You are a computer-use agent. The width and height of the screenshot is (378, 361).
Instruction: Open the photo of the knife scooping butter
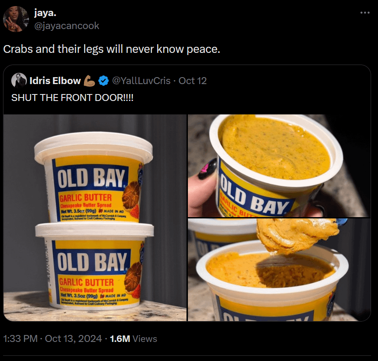(x=279, y=270)
